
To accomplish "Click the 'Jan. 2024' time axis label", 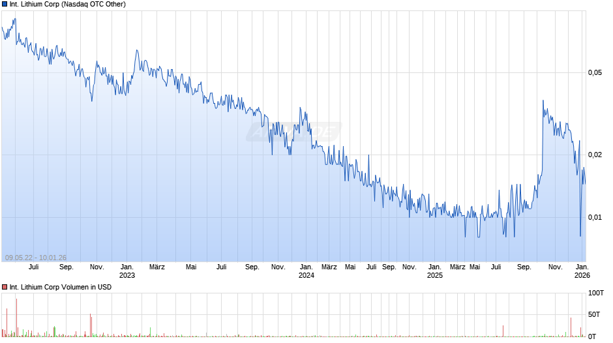I will [x=306, y=271].
